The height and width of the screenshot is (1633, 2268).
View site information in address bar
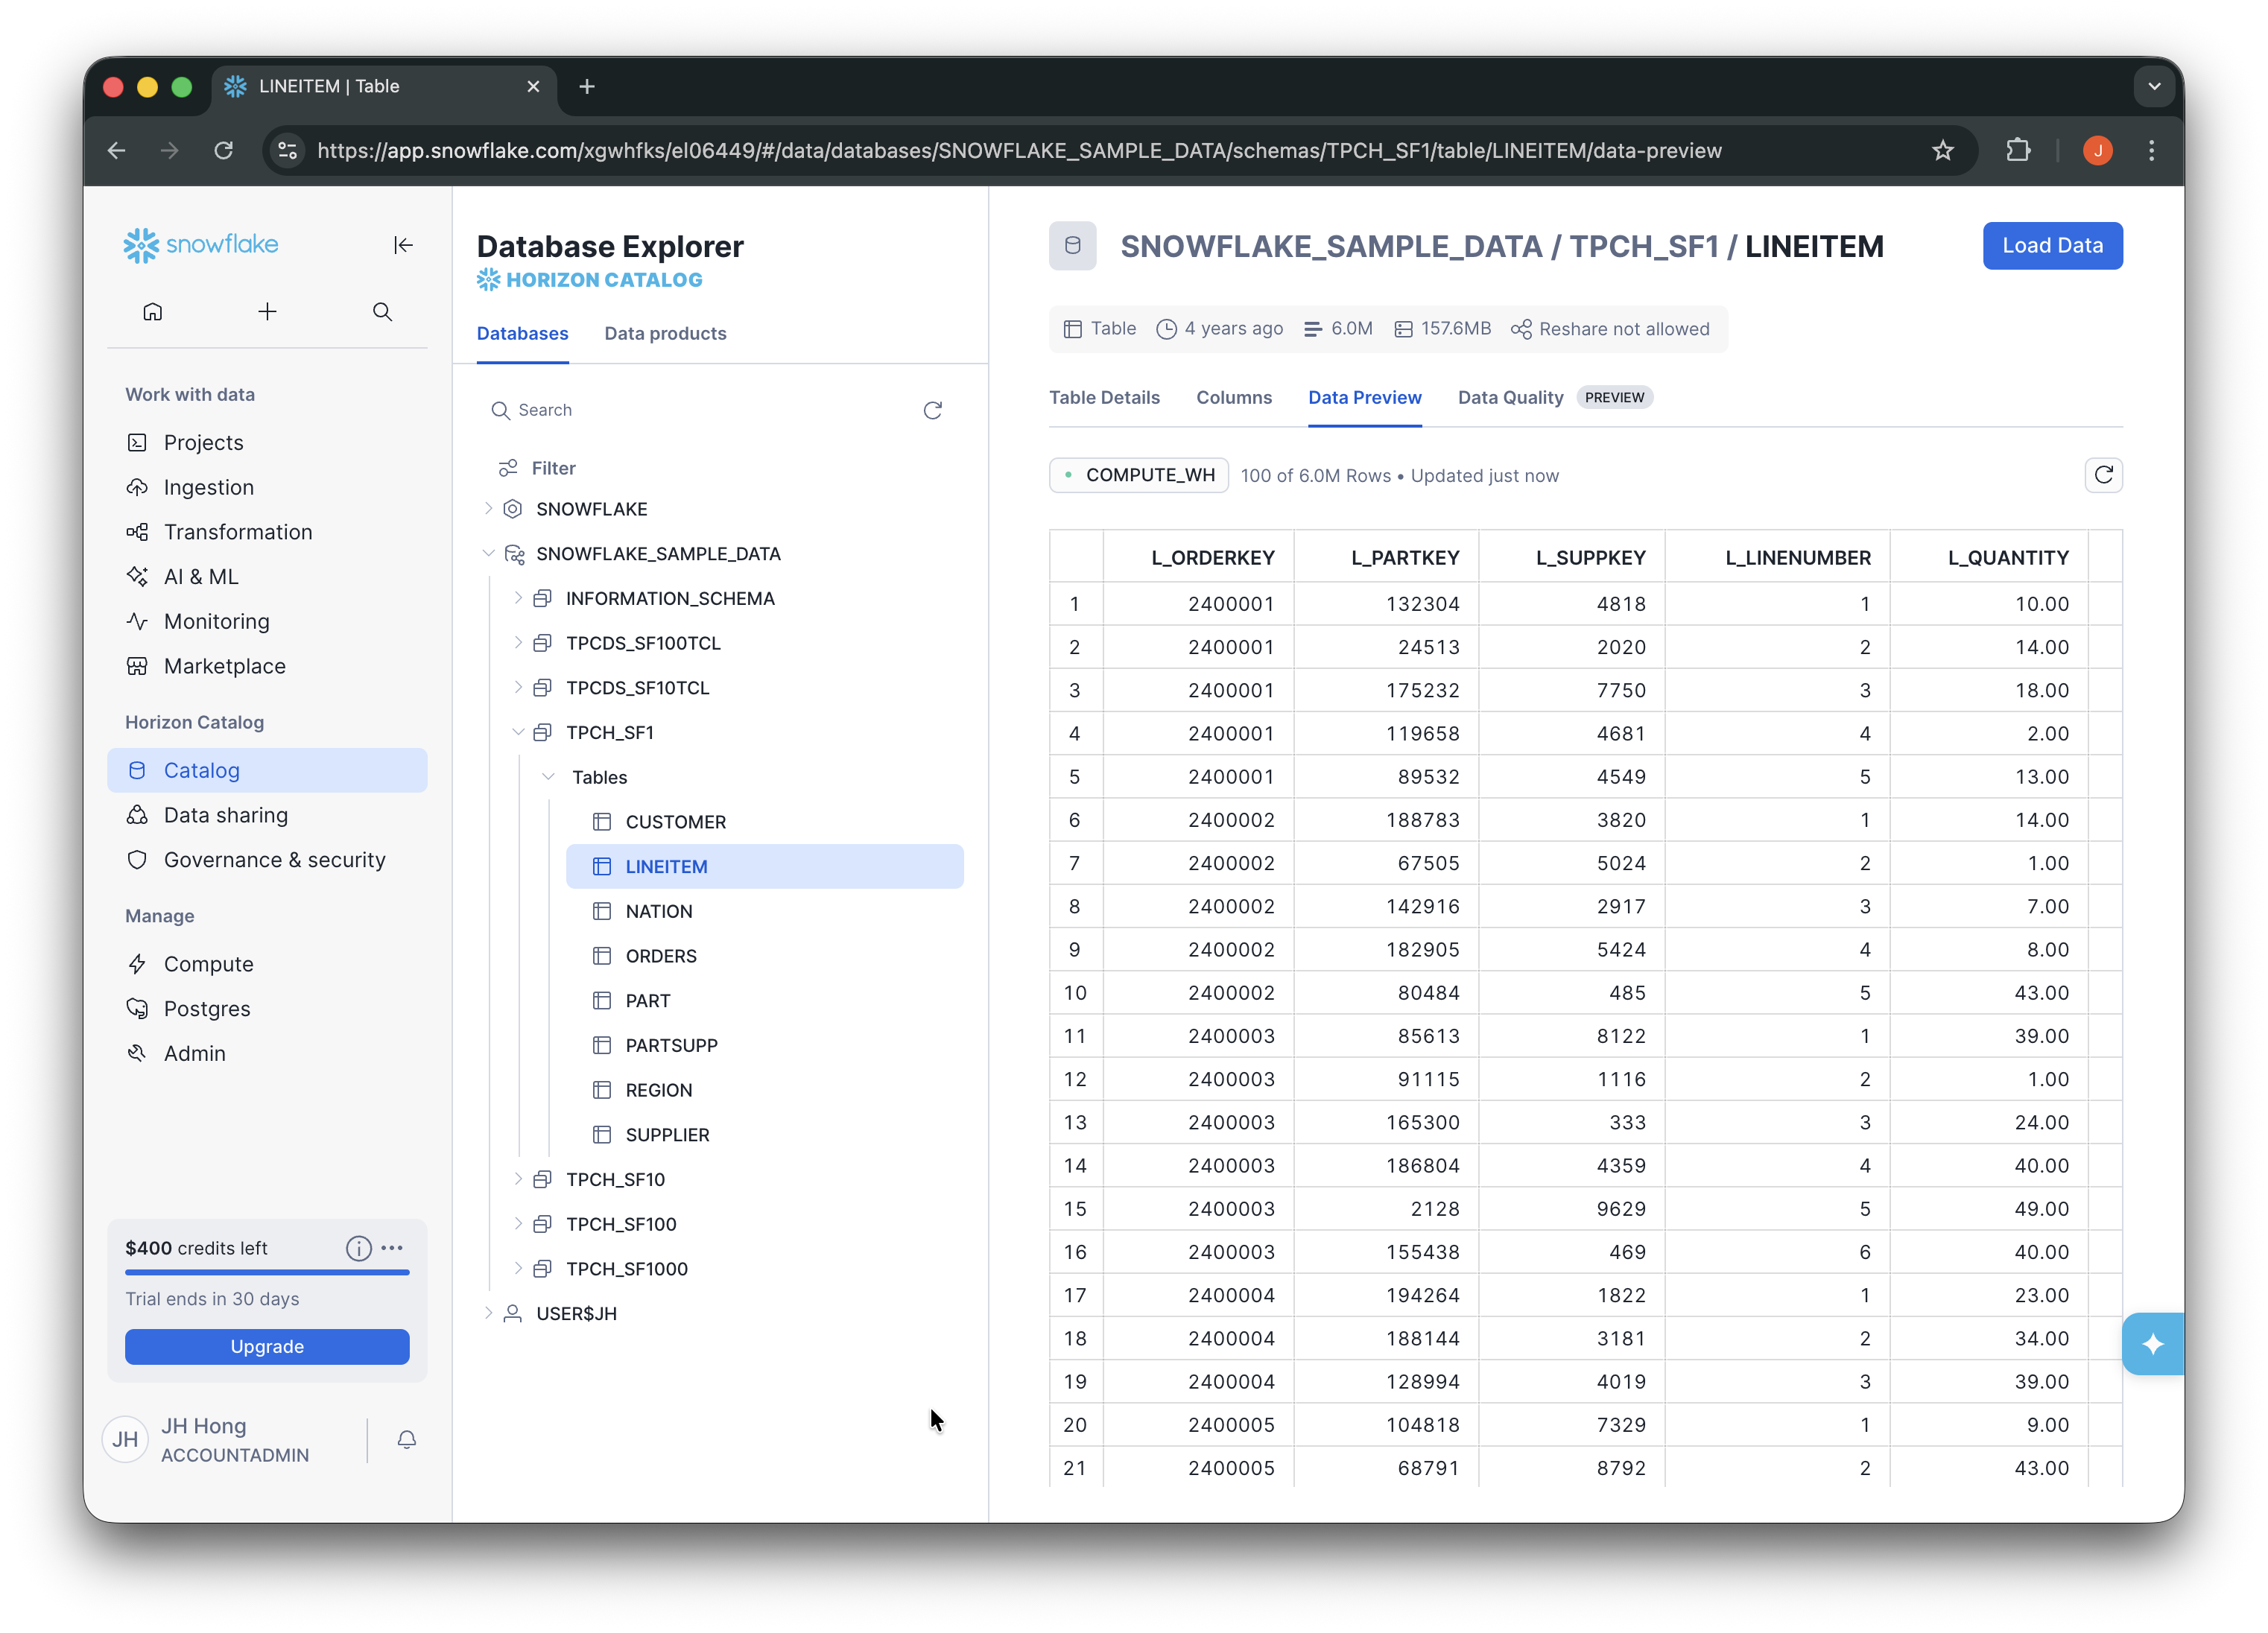[x=288, y=150]
